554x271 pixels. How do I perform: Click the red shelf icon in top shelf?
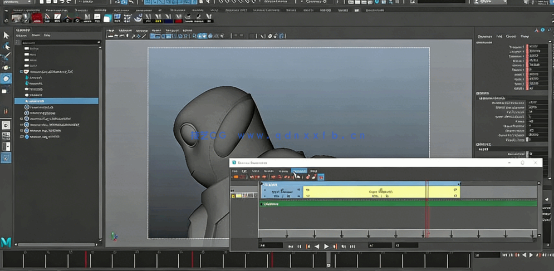[x=36, y=18]
